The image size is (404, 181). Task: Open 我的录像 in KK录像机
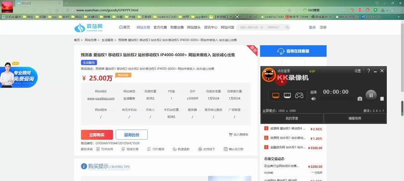(x=292, y=119)
